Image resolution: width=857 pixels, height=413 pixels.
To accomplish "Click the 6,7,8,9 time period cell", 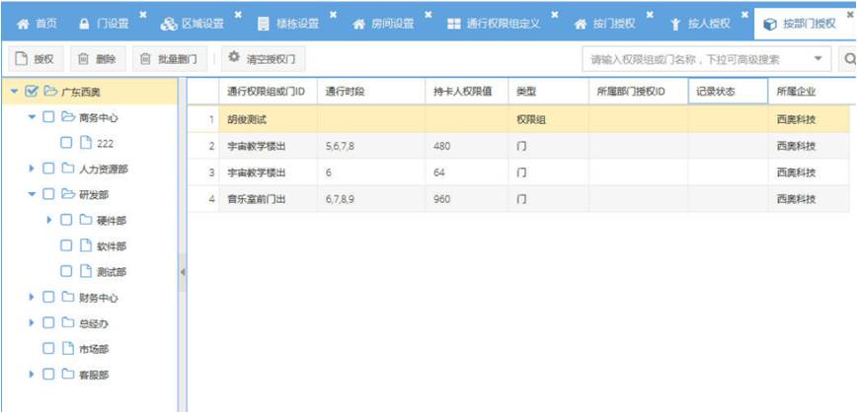I will pos(371,199).
